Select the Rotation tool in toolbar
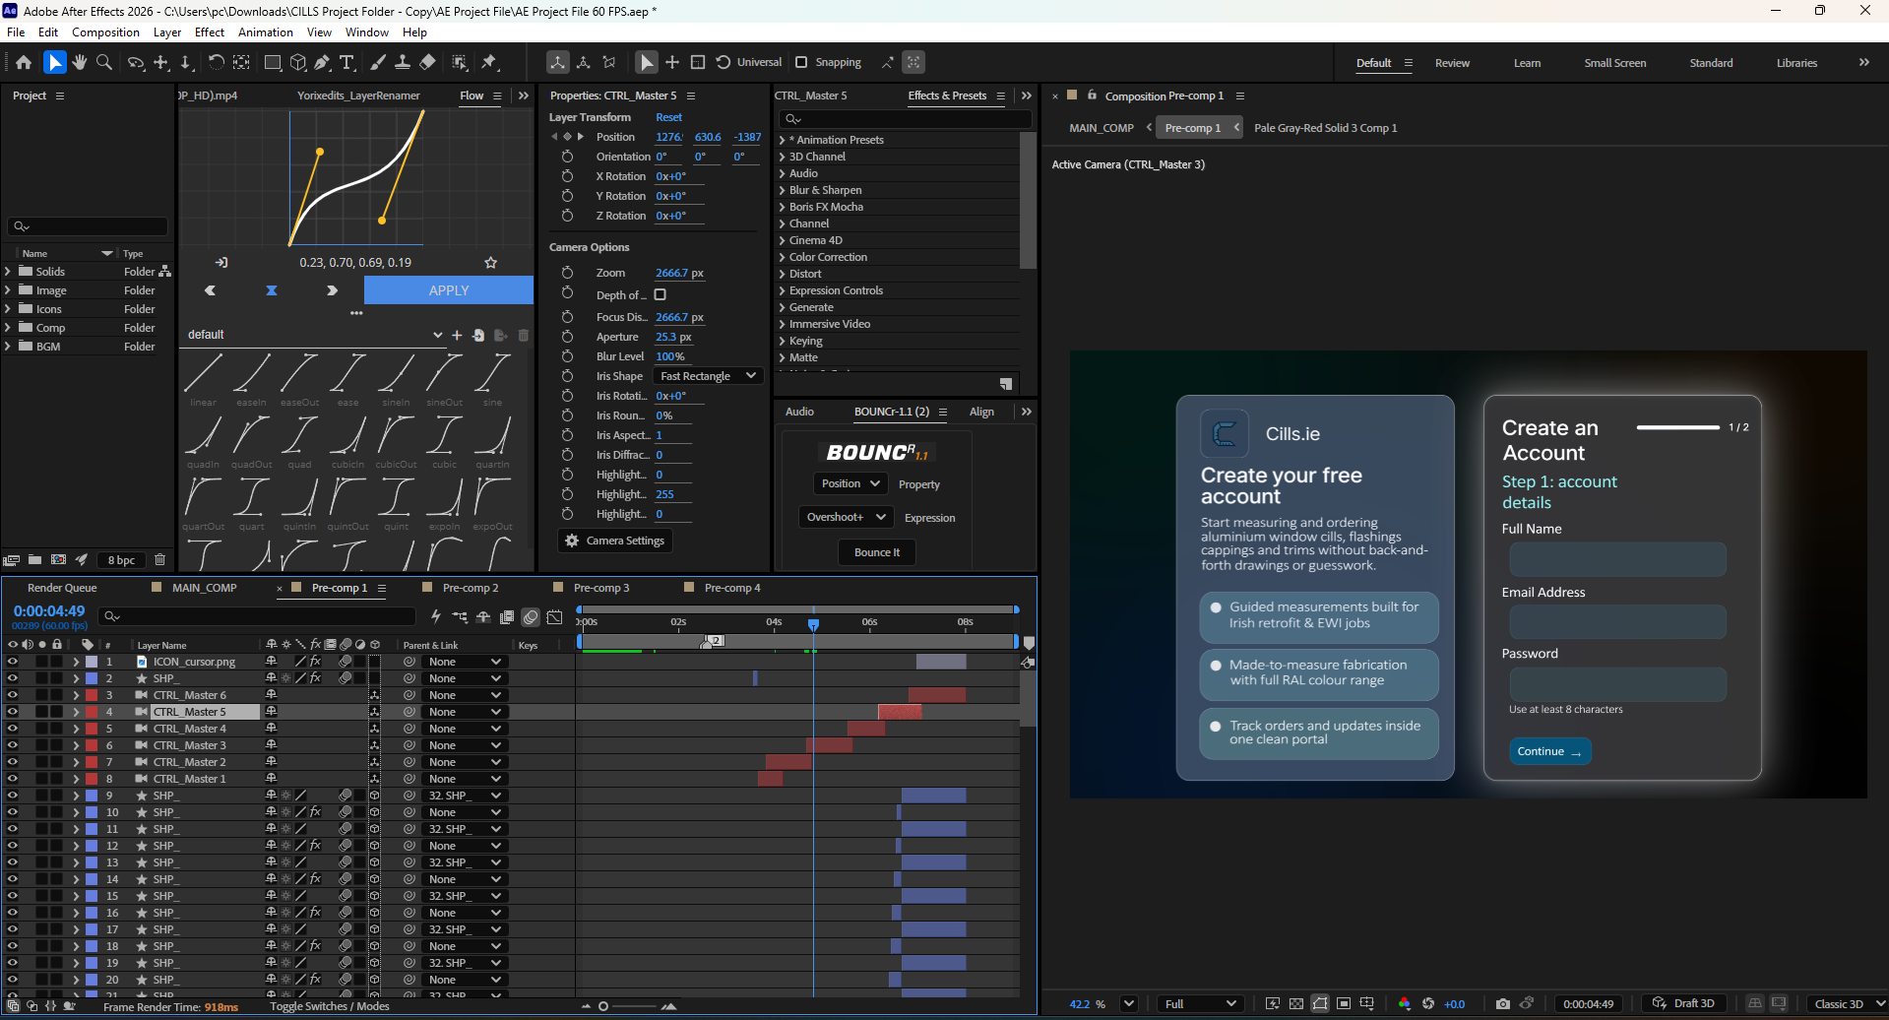This screenshot has height=1020, width=1889. click(x=216, y=62)
